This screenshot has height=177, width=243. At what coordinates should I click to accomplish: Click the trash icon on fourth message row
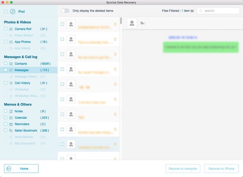point(115,69)
